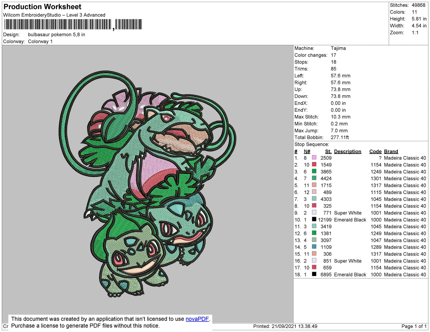This screenshot has width=430, height=332.
Task: Pick the sage green swatch in stop 13
Action: tap(314, 240)
